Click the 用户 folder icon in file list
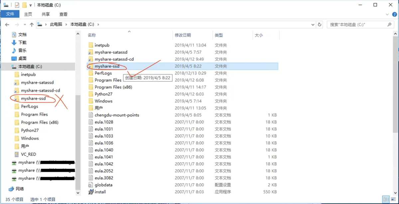399x204 pixels. 91,108
